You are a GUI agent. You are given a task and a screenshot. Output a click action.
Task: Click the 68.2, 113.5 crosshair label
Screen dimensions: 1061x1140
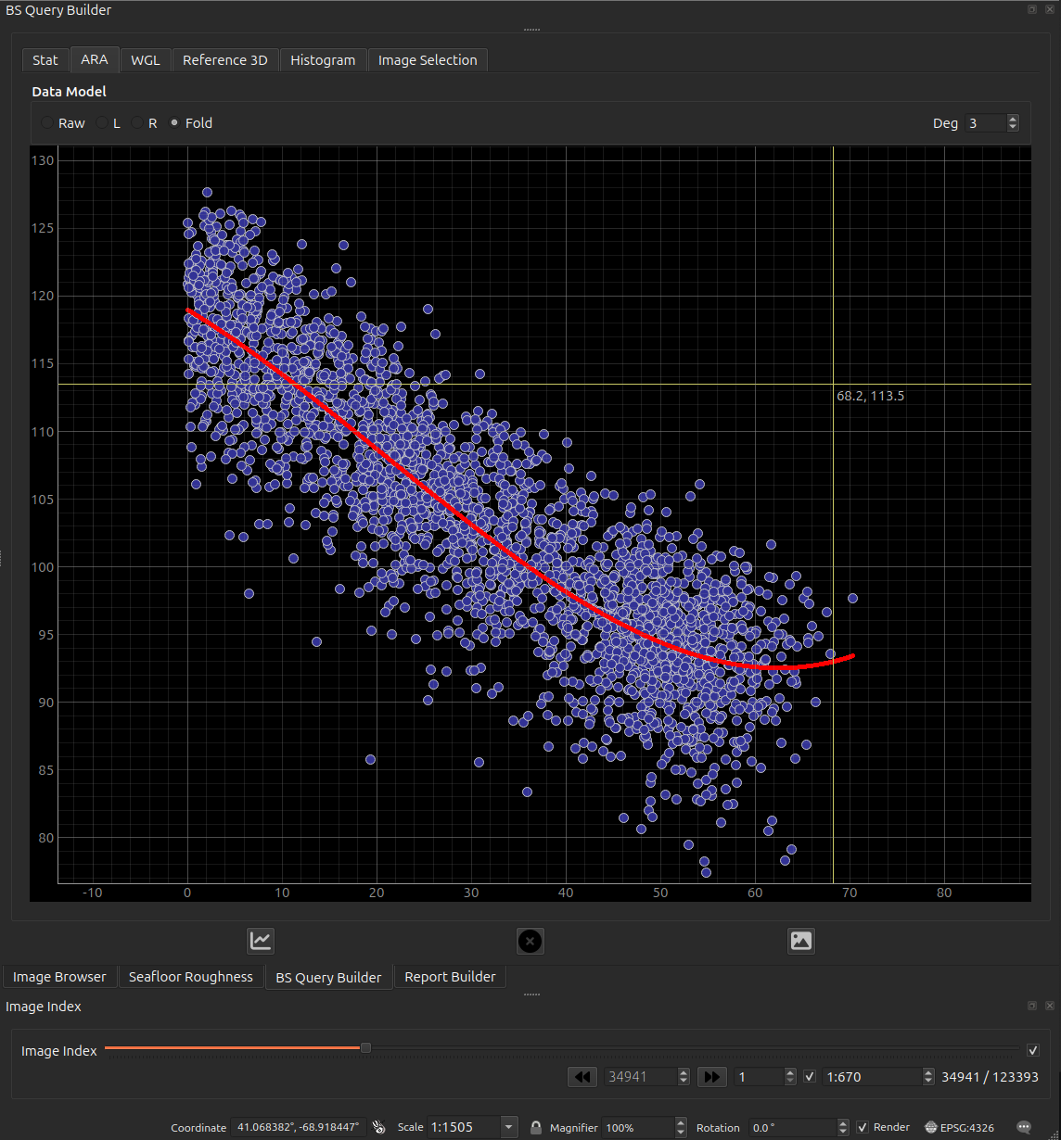(870, 396)
